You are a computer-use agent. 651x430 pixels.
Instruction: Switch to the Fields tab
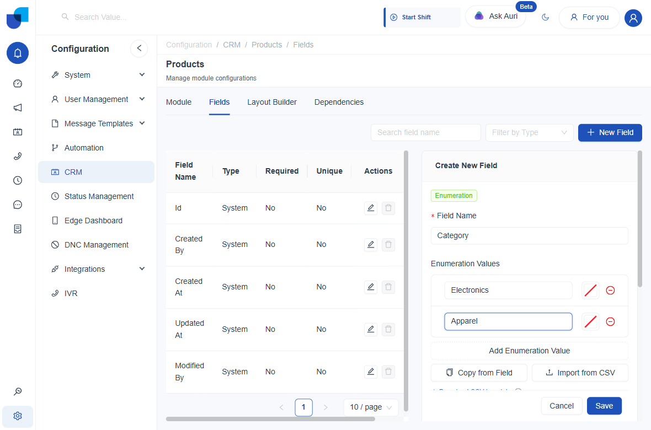pyautogui.click(x=219, y=102)
